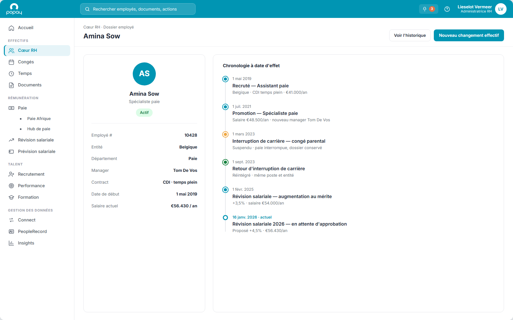This screenshot has height=320, width=513.
Task: Open Documents menu item
Action: point(37,85)
